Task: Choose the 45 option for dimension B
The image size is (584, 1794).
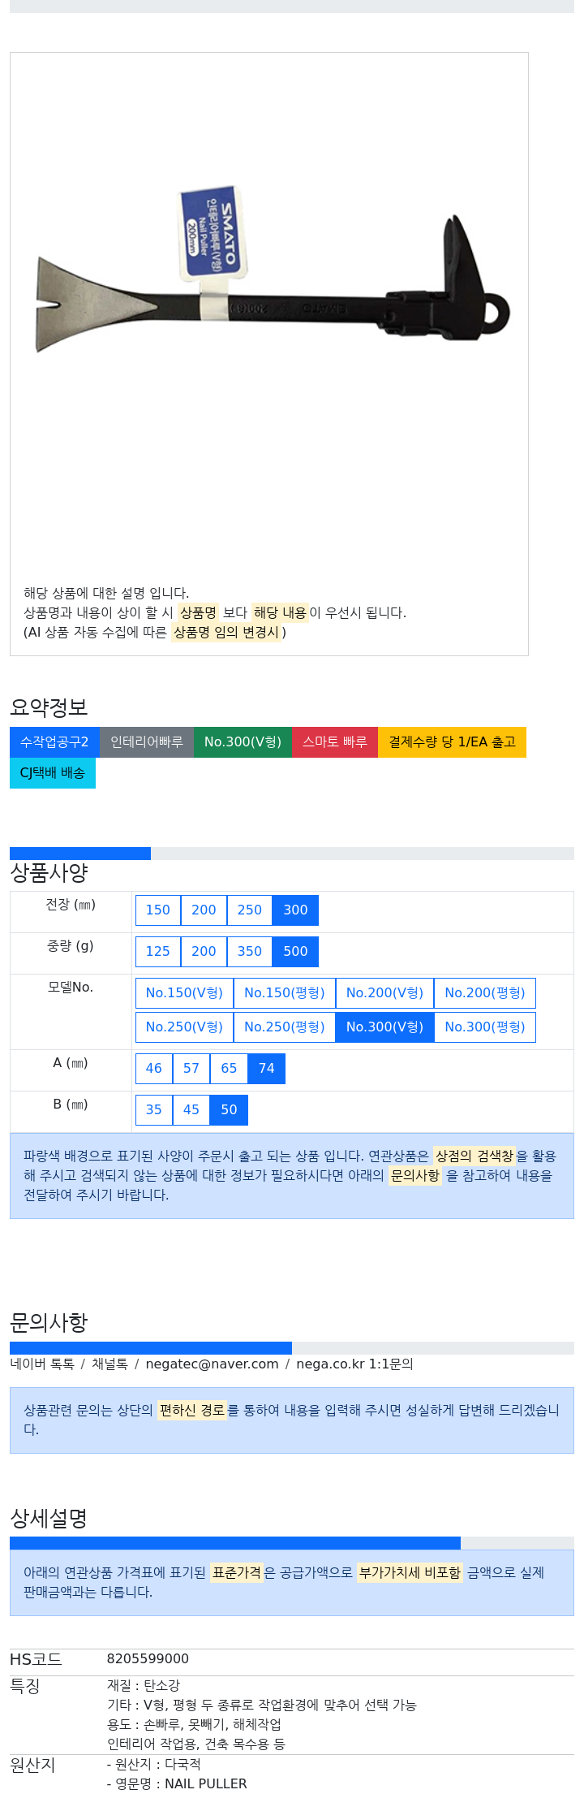Action: [x=191, y=1109]
